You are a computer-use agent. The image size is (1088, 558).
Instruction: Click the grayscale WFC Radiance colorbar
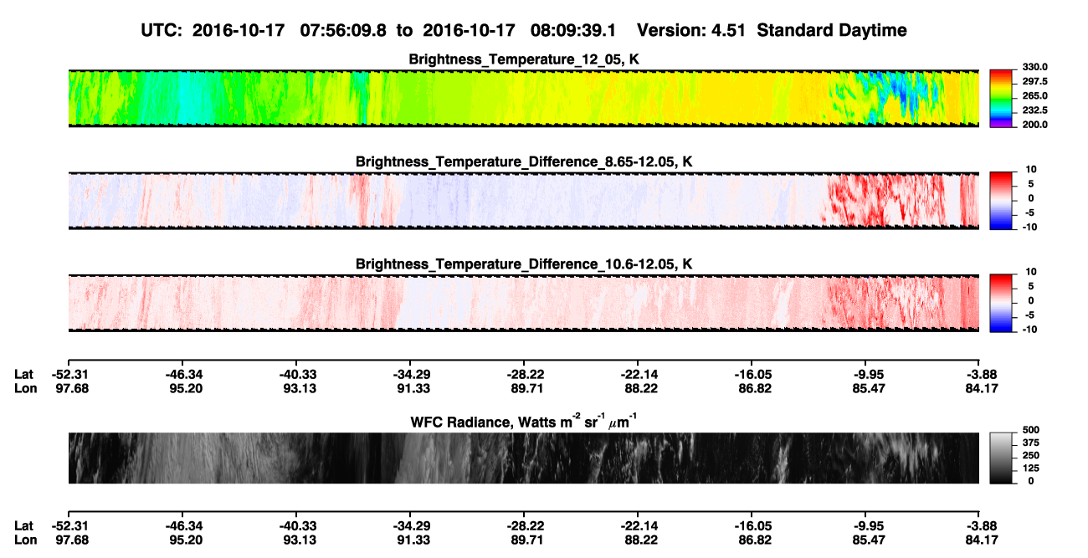click(x=999, y=458)
